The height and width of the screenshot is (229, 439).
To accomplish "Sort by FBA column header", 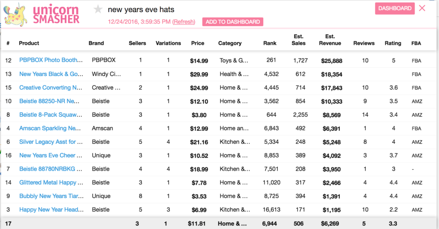I will click(416, 43).
